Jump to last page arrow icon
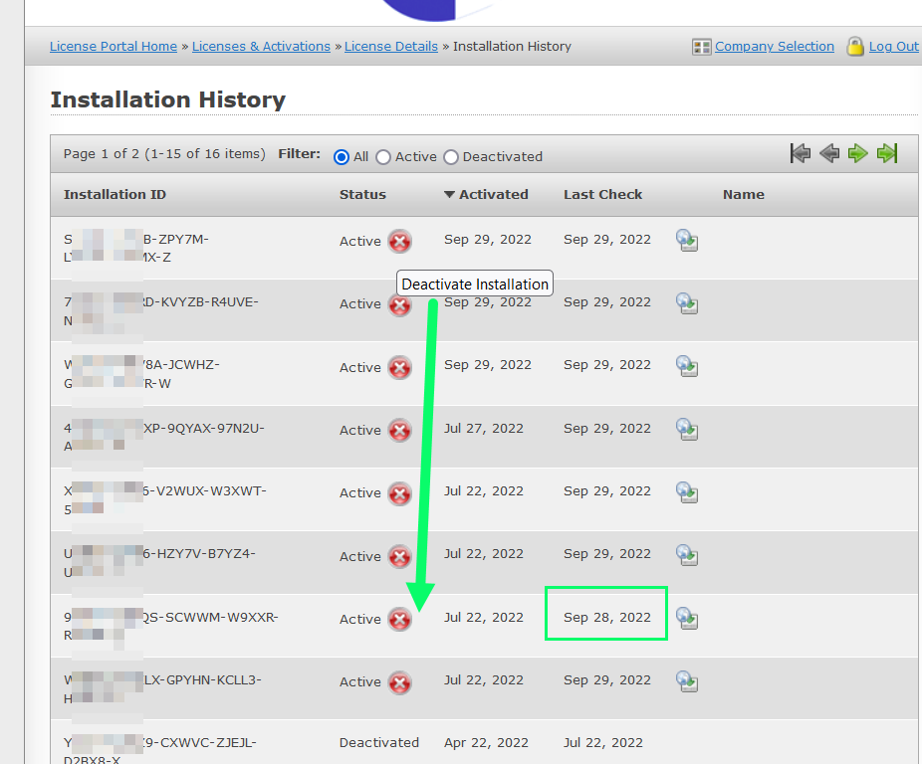 887,154
